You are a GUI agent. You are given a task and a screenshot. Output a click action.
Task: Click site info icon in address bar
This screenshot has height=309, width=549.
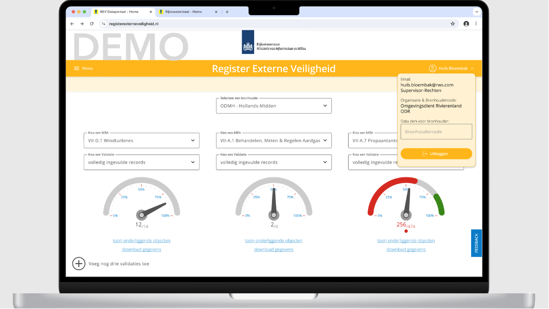(104, 24)
